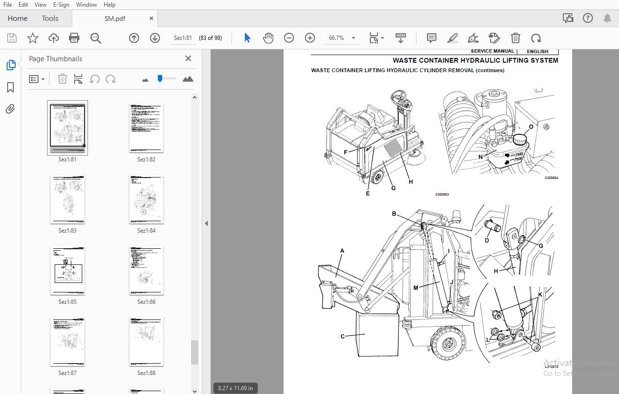This screenshot has width=619, height=394.
Task: Open the Sign document pen tool
Action: pos(473,38)
